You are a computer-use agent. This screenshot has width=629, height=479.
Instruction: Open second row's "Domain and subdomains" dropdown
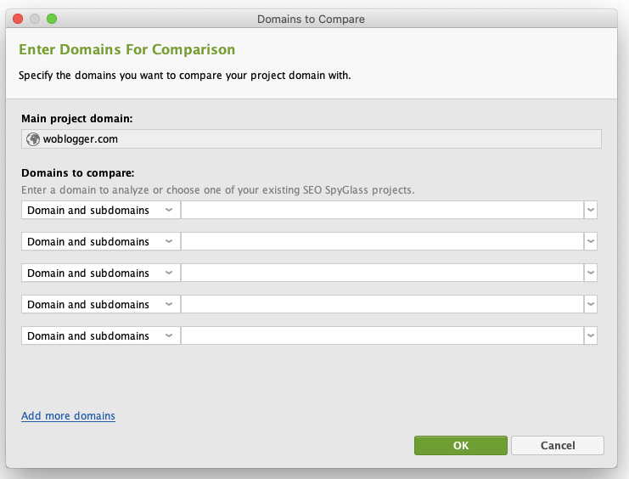pos(100,241)
